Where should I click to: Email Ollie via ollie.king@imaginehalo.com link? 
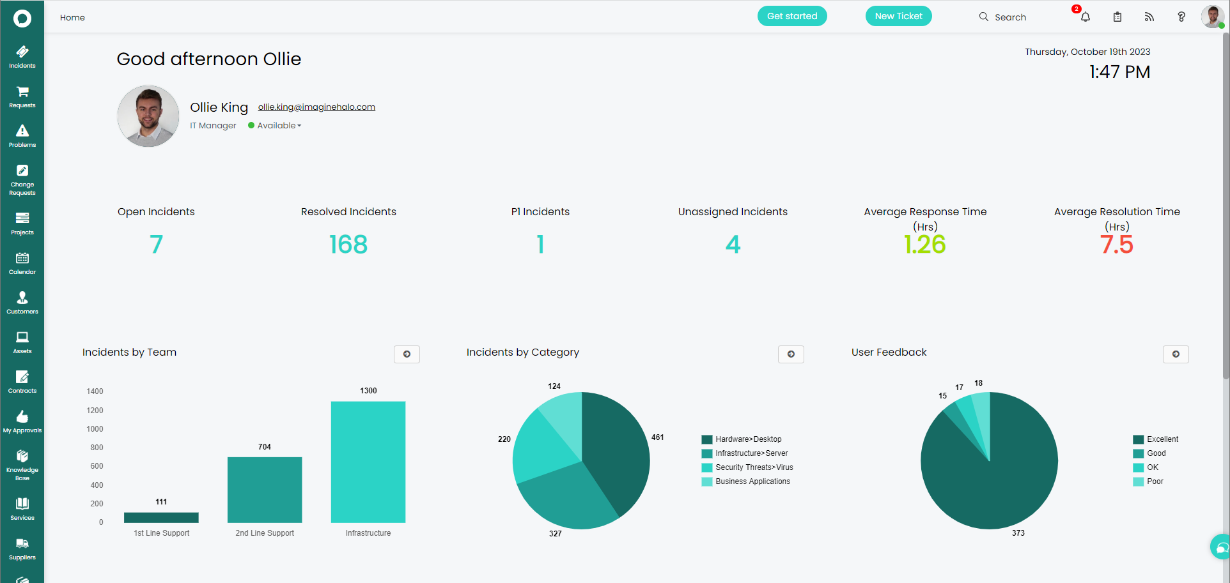tap(316, 107)
